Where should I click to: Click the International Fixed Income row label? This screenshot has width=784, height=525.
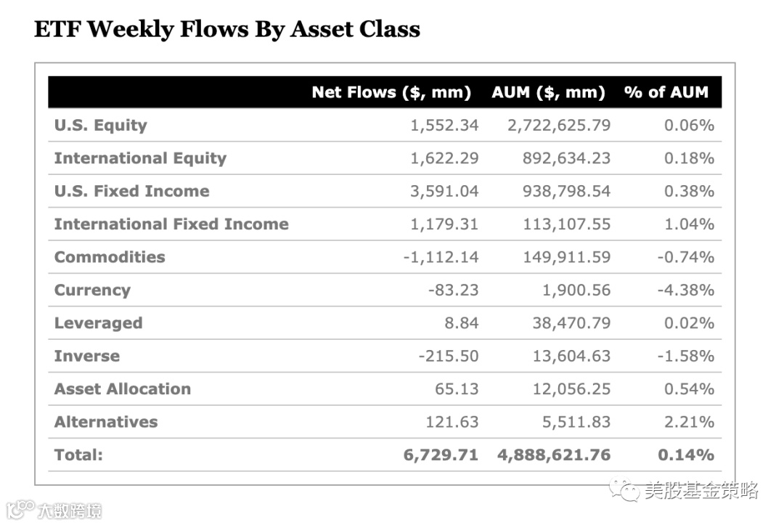point(171,224)
